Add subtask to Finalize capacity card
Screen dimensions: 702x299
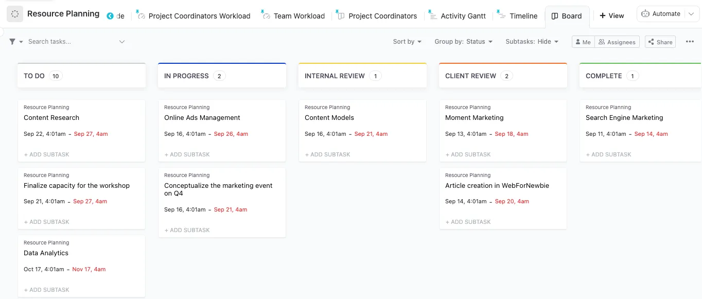(46, 222)
